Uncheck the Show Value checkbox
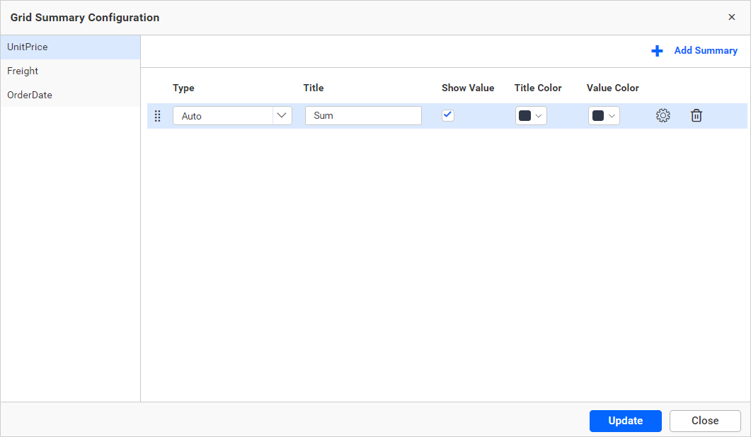 tap(447, 115)
